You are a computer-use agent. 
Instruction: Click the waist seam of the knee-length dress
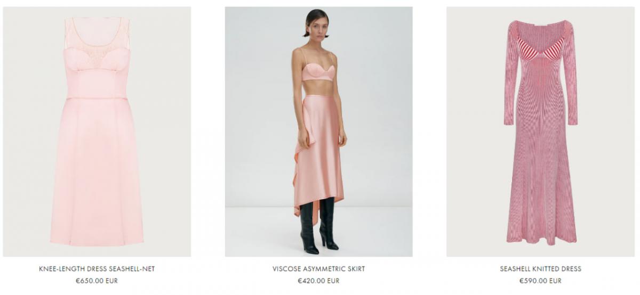(x=97, y=99)
